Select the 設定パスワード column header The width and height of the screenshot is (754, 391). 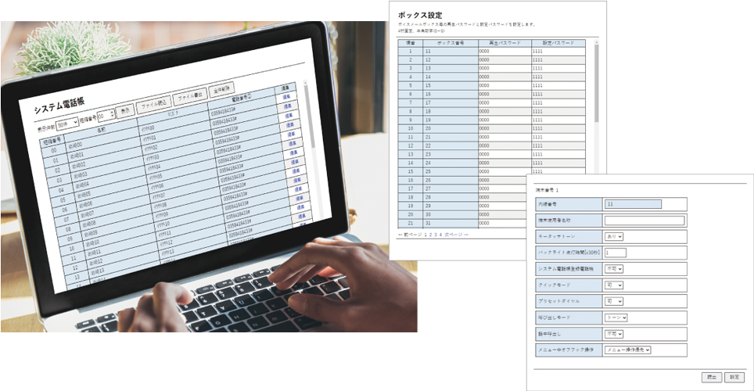click(558, 43)
